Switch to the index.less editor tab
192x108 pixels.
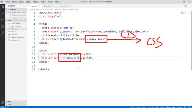(64, 6)
